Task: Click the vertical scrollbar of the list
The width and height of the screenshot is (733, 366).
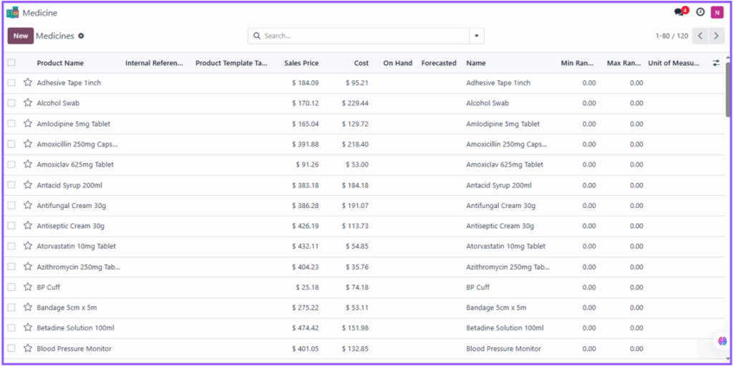Action: pos(728,93)
